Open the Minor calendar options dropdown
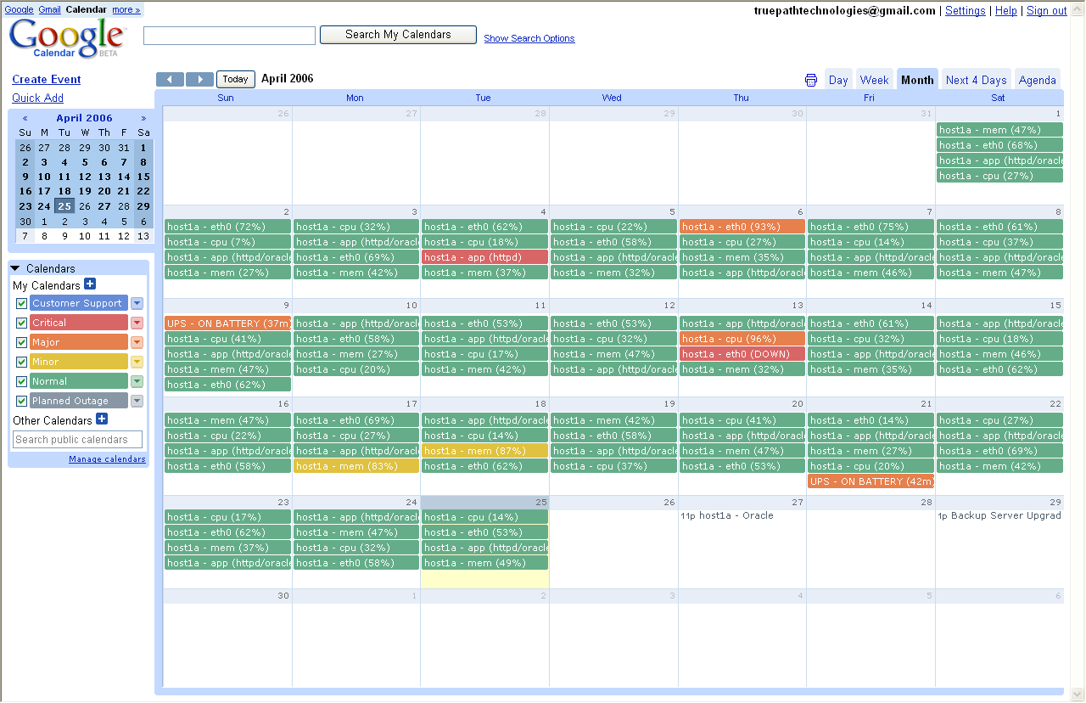 [137, 362]
